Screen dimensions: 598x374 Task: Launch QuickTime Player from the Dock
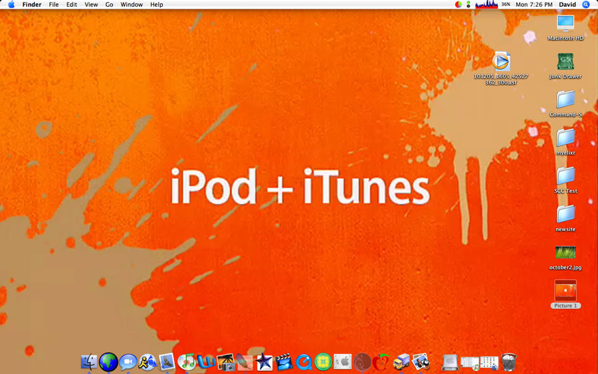[x=304, y=362]
